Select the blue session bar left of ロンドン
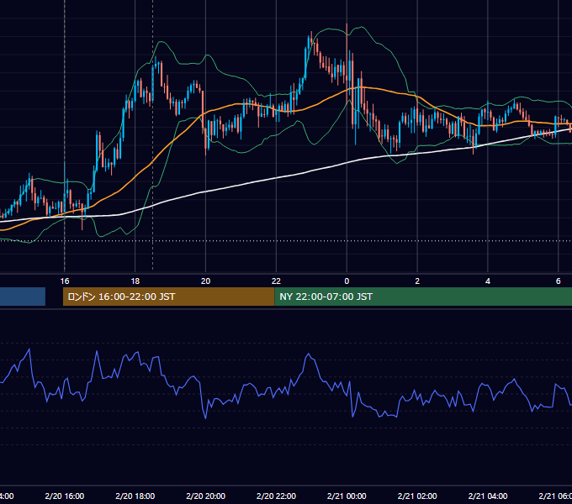Image resolution: width=572 pixels, height=504 pixels. 23,297
